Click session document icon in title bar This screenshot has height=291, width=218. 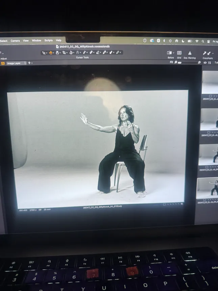pyautogui.click(x=57, y=47)
